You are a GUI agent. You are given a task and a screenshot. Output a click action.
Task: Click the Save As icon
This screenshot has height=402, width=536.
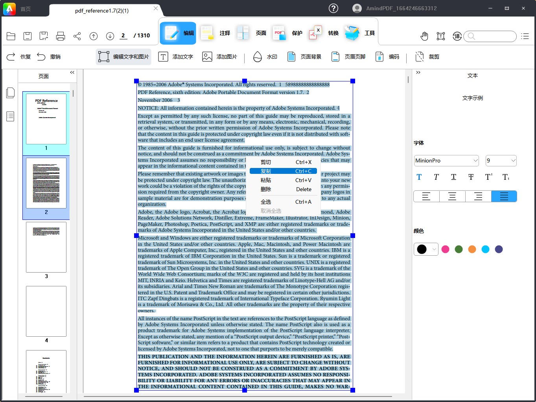[x=44, y=36]
